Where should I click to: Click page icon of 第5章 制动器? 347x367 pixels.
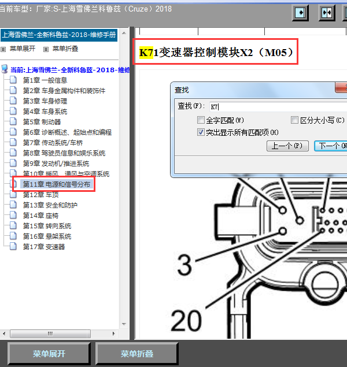coord(13,121)
